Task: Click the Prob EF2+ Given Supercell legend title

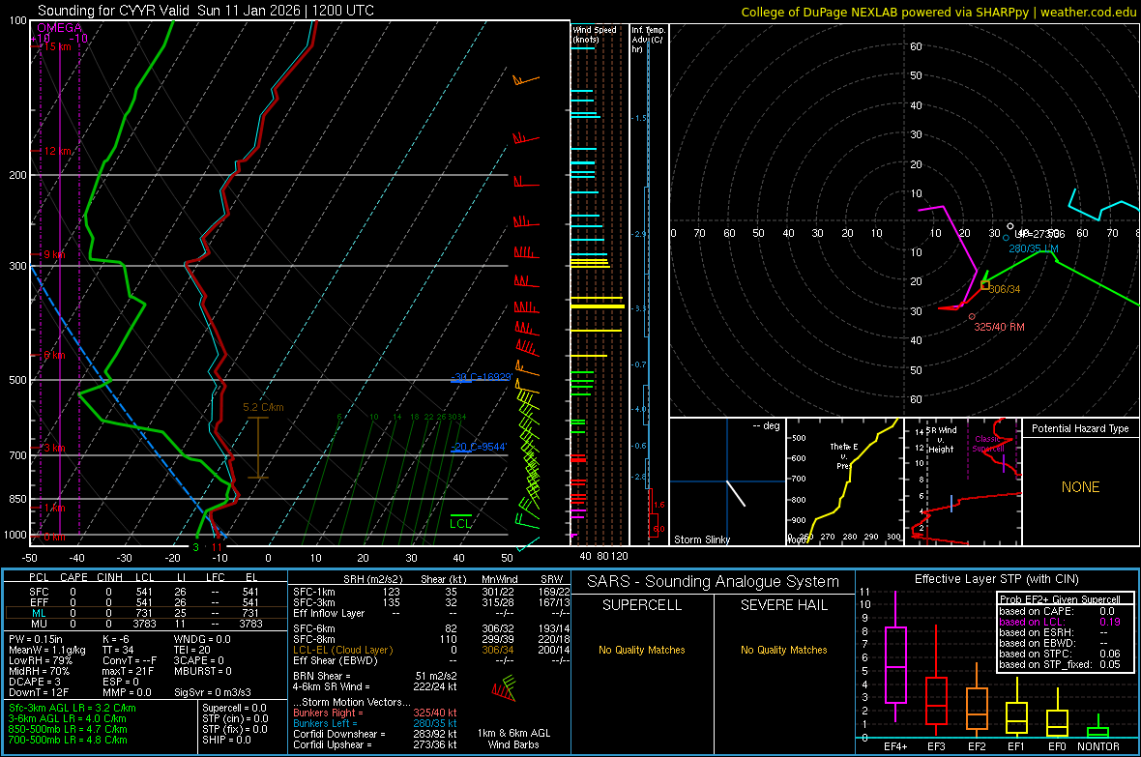Action: click(1060, 599)
